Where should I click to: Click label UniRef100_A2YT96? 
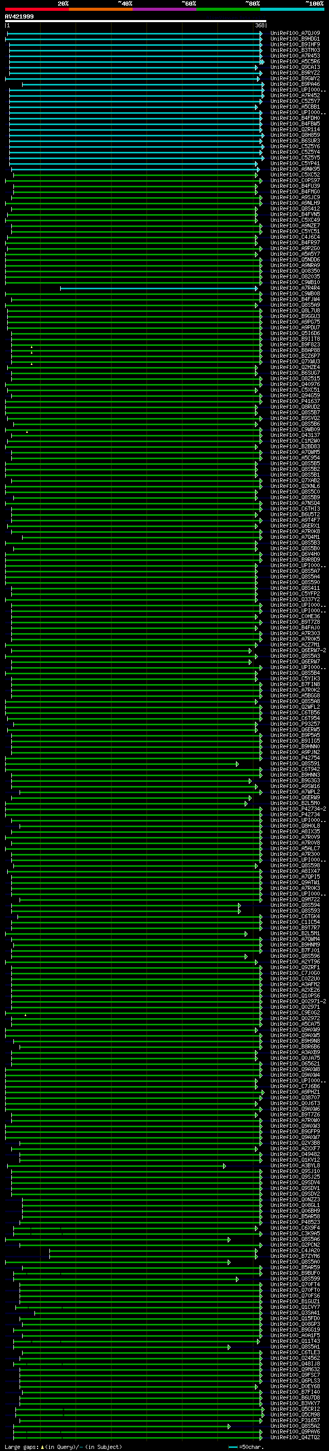pyautogui.click(x=295, y=962)
